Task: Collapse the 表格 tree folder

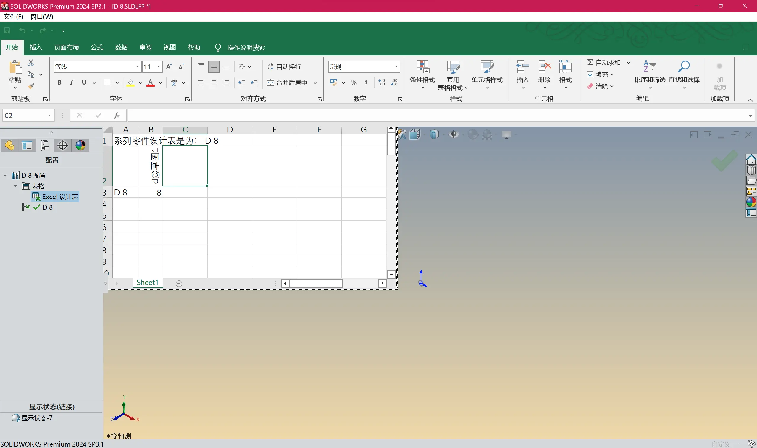Action: pyautogui.click(x=15, y=186)
